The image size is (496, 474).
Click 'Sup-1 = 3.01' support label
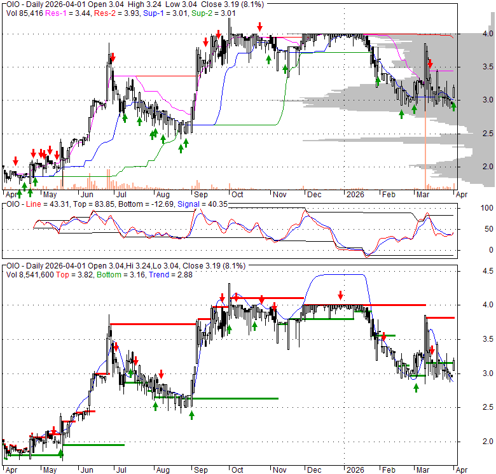(165, 13)
